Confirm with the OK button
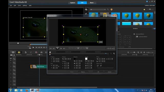The height and width of the screenshot is (92, 164). pyautogui.click(x=98, y=72)
